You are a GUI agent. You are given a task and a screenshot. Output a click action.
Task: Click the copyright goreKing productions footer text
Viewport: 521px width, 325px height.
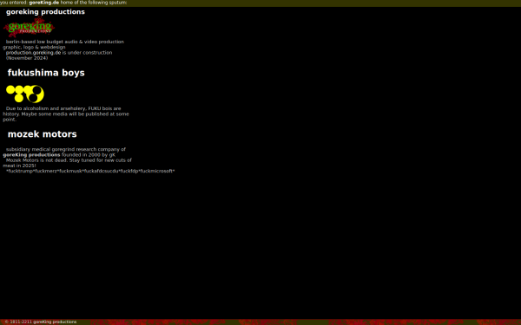coord(41,322)
